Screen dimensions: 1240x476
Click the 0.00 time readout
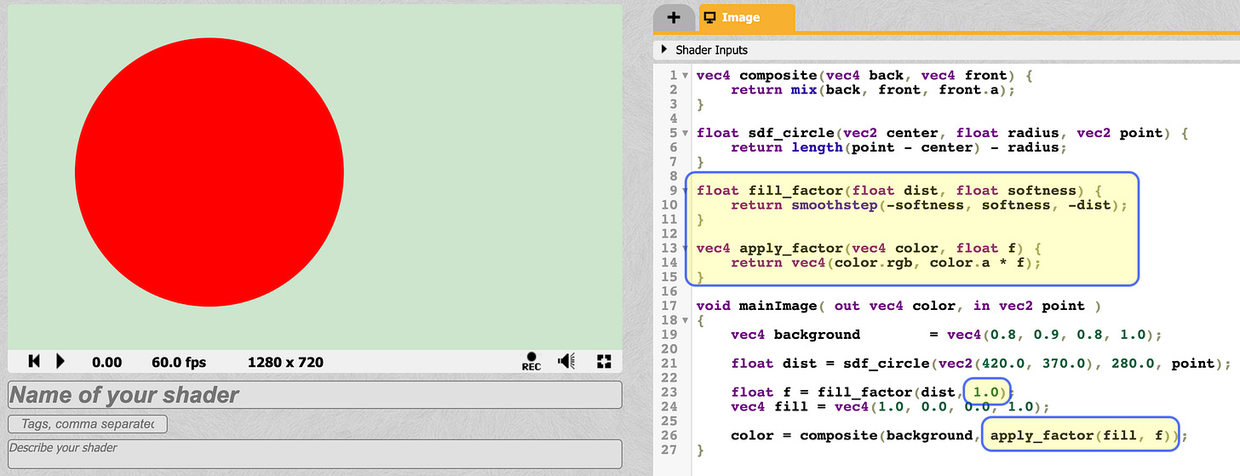pyautogui.click(x=106, y=362)
